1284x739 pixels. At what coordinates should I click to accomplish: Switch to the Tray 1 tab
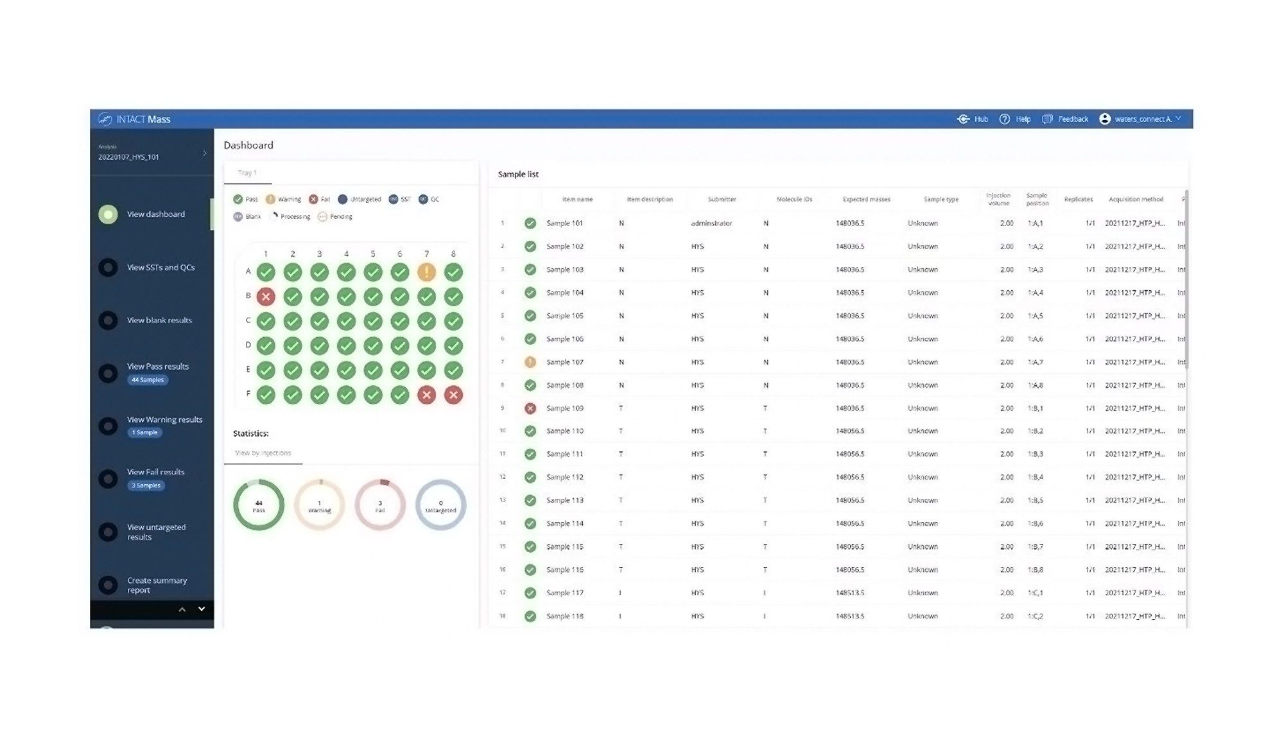247,173
